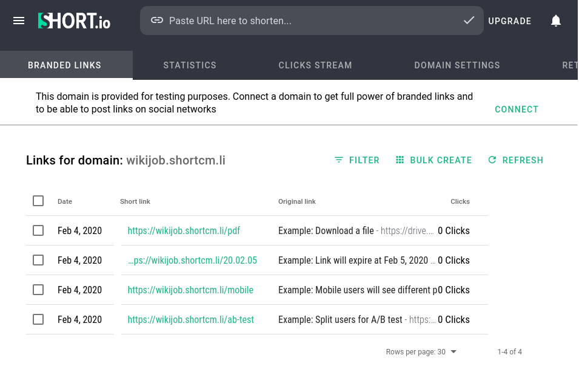Expand the Rows per page dropdown
The width and height of the screenshot is (579, 381).
pos(453,352)
